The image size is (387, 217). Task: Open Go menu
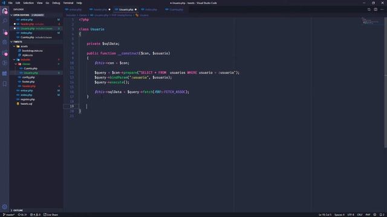[x=47, y=3]
